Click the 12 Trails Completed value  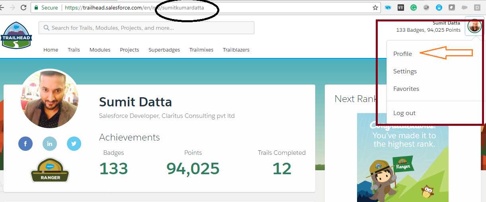pyautogui.click(x=281, y=169)
